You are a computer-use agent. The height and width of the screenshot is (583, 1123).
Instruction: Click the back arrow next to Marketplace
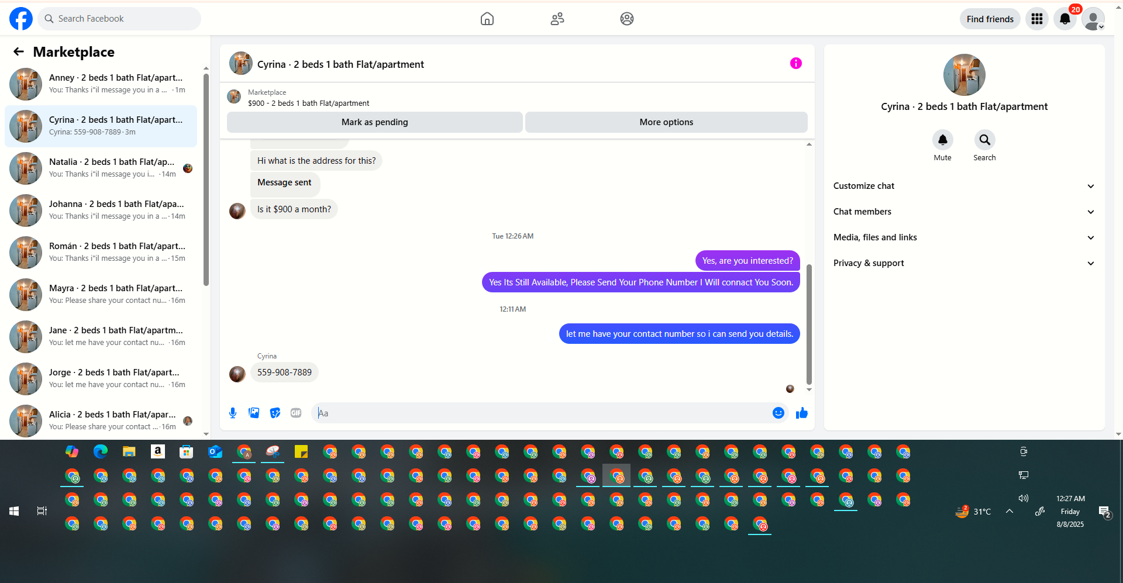tap(19, 52)
